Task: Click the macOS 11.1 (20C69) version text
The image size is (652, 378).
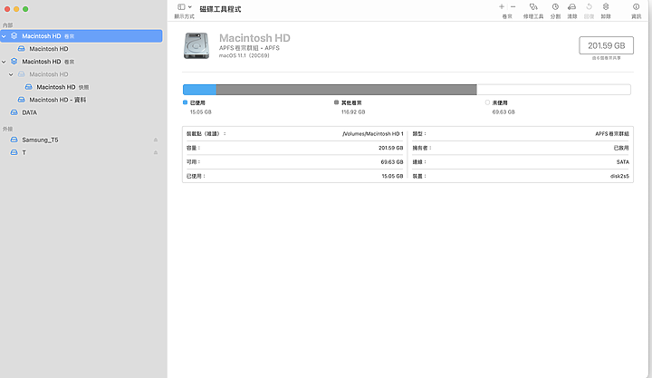Action: pyautogui.click(x=244, y=55)
